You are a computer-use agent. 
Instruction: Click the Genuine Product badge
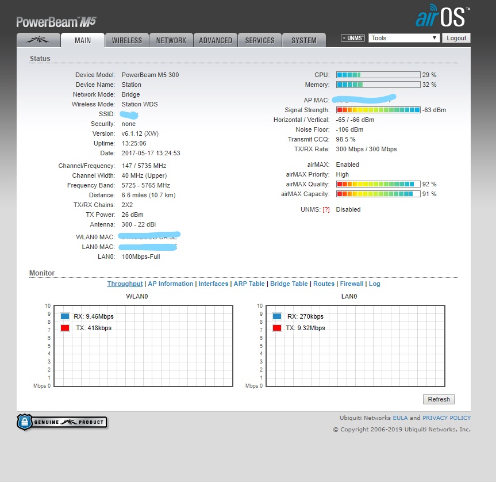tap(61, 422)
